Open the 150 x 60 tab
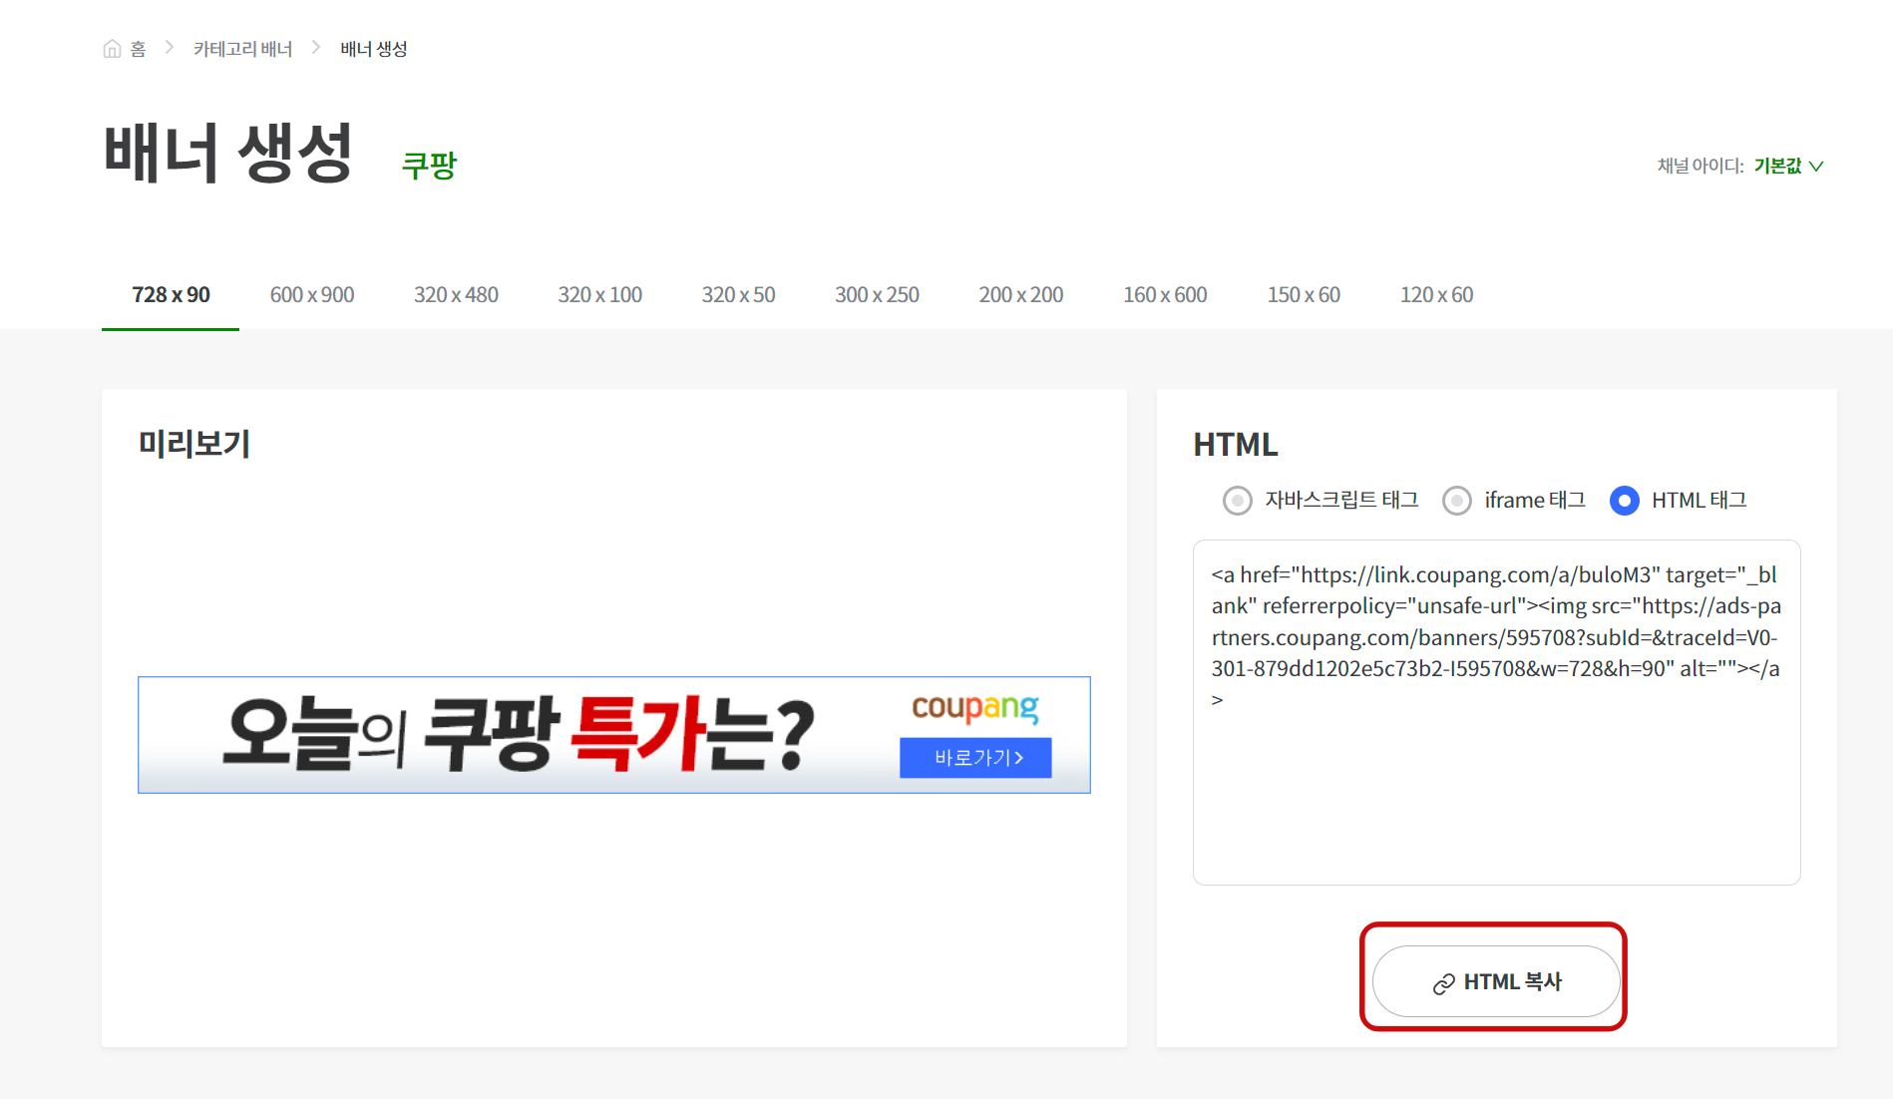Viewport: 1893px width, 1099px height. pyautogui.click(x=1304, y=295)
